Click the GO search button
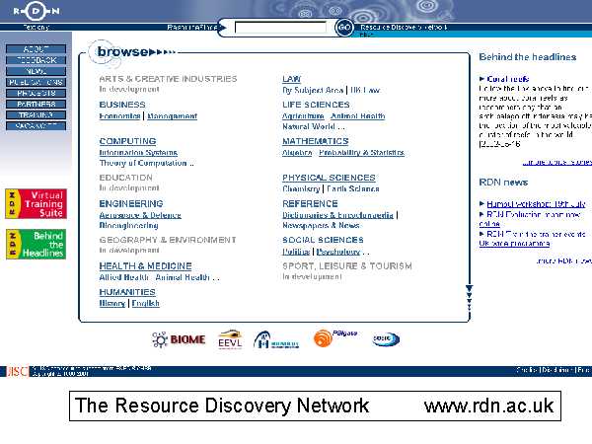The width and height of the screenshot is (592, 444). [344, 28]
